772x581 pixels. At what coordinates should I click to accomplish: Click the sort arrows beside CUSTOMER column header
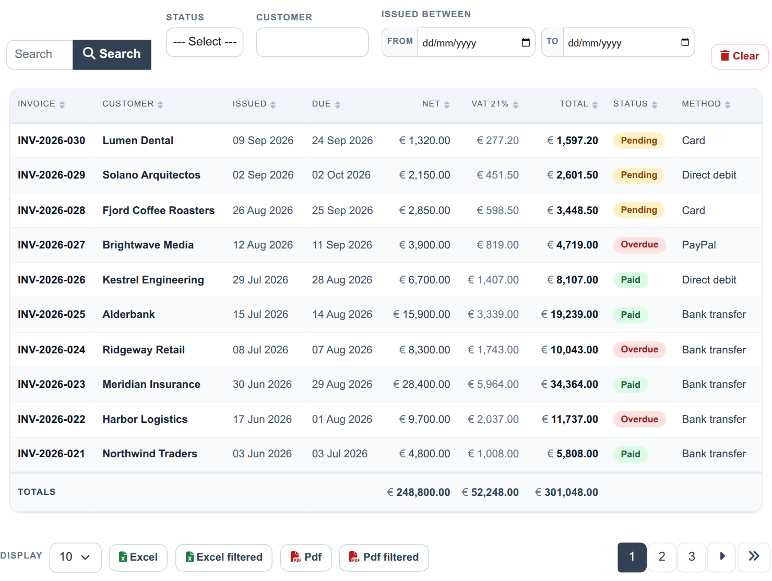click(x=160, y=104)
